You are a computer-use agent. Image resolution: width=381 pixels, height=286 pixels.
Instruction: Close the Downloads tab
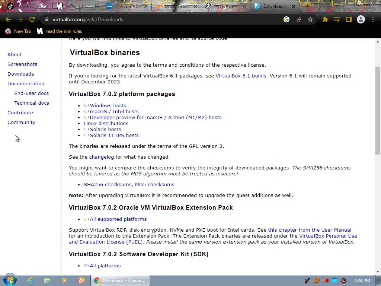[294, 6]
